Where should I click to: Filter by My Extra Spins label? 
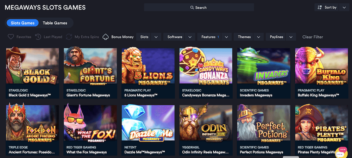click(x=87, y=37)
